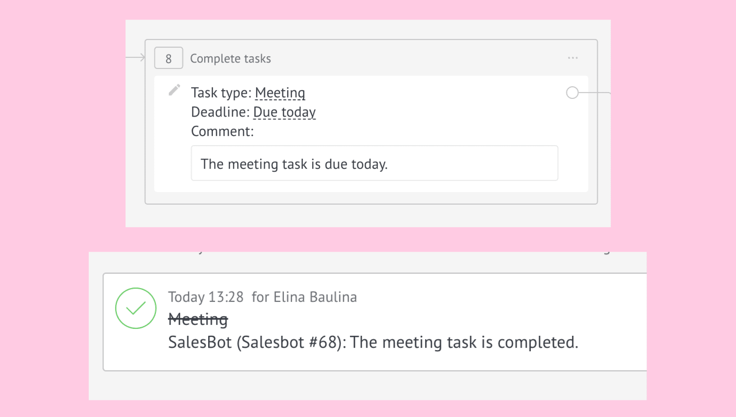Click the incoming arrow at the step's left edge
The height and width of the screenshot is (417, 736).
coord(136,57)
